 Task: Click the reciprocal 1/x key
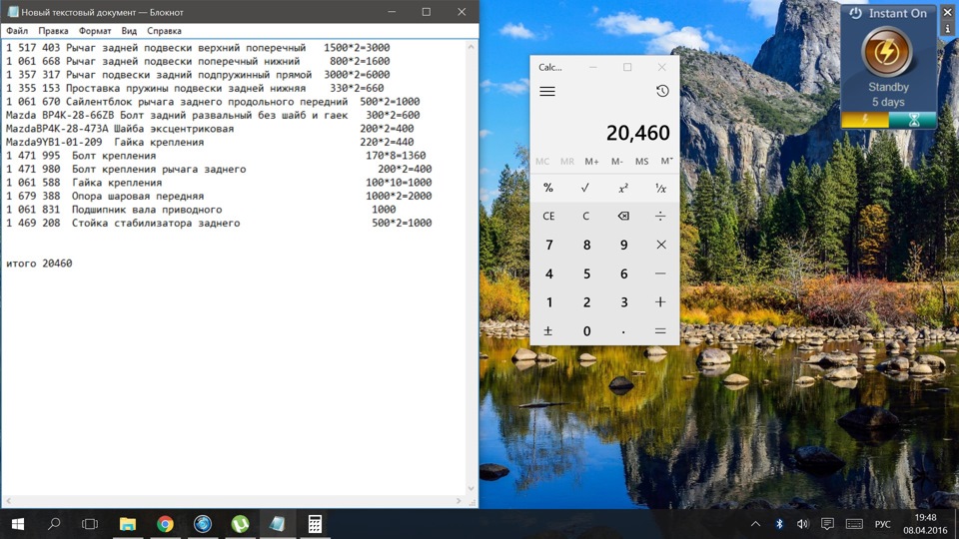point(660,188)
